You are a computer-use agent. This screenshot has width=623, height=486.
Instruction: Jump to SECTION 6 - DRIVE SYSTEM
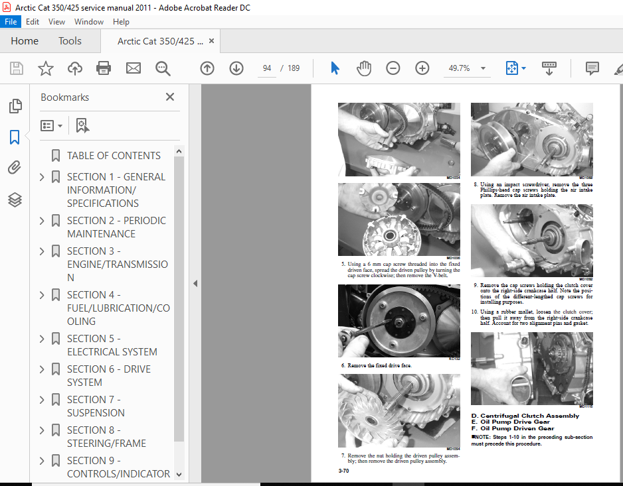coord(109,376)
